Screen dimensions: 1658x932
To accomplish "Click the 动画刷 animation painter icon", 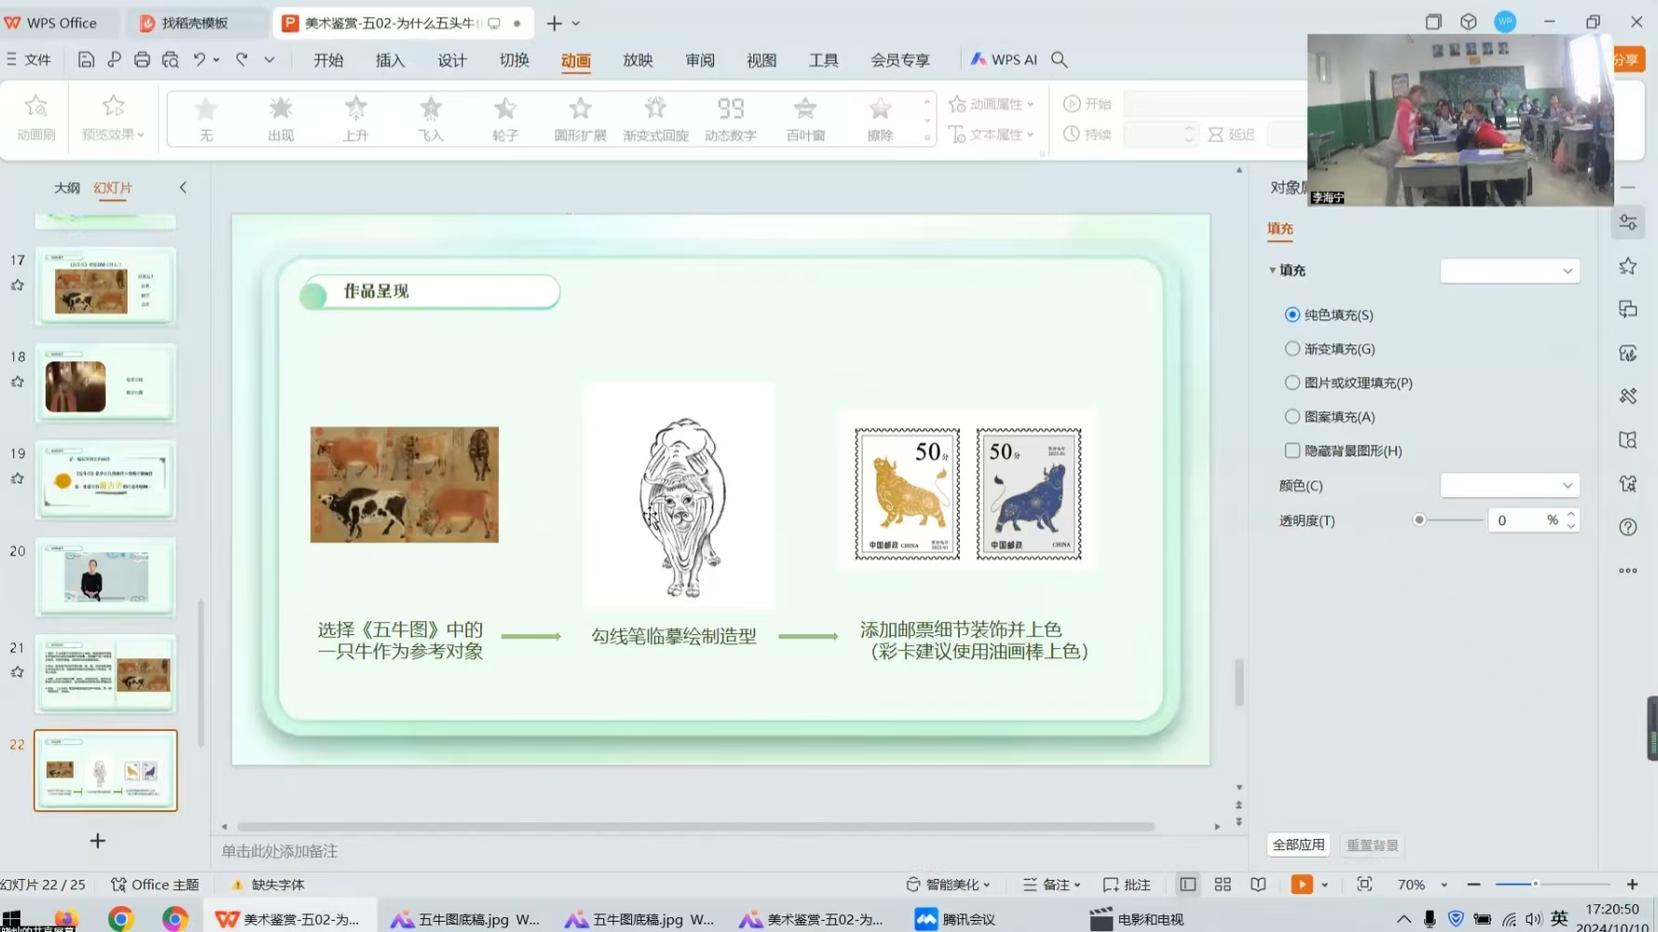I will coord(36,117).
